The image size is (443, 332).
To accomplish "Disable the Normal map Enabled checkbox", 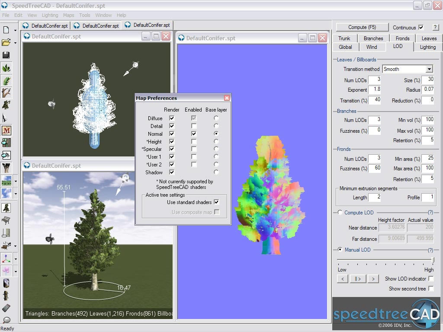I will [194, 134].
